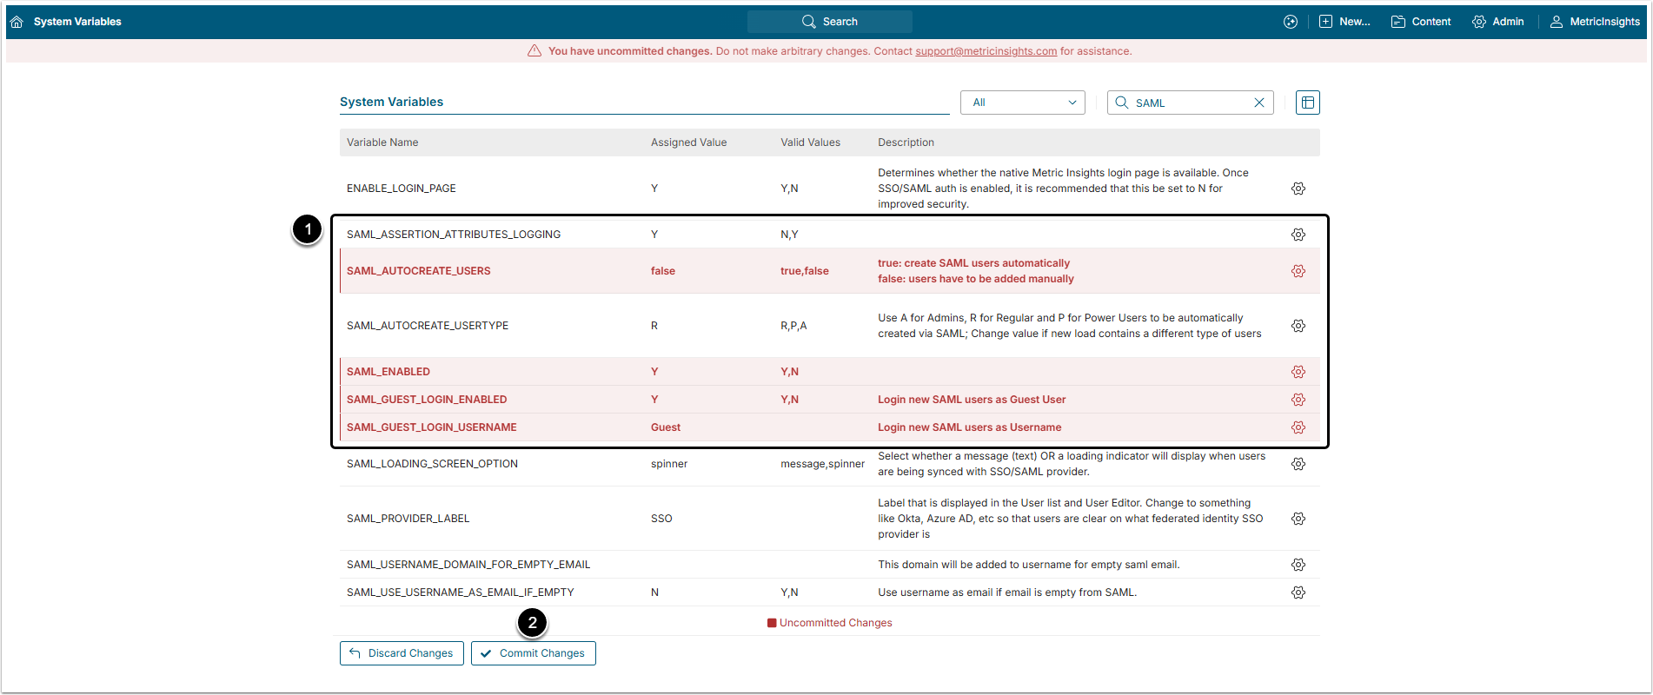Open the compass icon in header
This screenshot has height=695, width=1653.
click(x=1290, y=22)
